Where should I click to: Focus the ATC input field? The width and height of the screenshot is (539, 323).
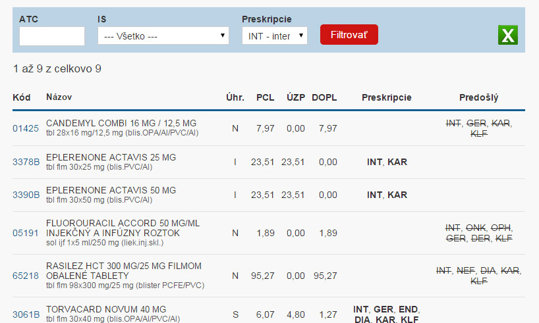click(52, 36)
